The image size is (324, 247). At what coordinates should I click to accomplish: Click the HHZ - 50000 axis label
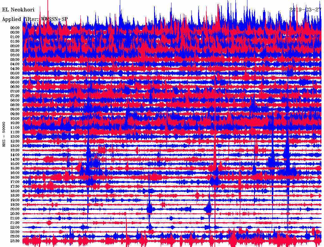(x=4, y=134)
